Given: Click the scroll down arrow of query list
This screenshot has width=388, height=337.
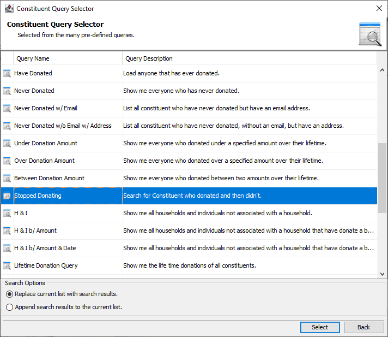Looking at the screenshot, I should [x=382, y=274].
